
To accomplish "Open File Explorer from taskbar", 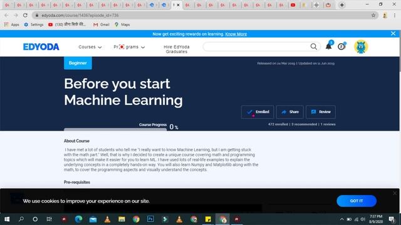I will click(x=122, y=219).
